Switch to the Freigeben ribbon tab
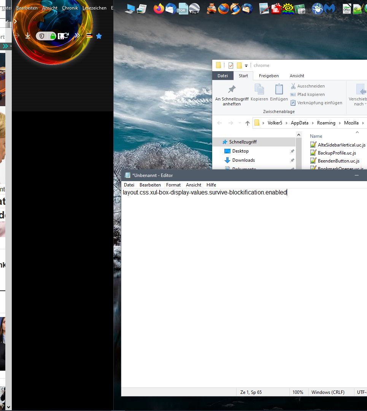 (268, 76)
